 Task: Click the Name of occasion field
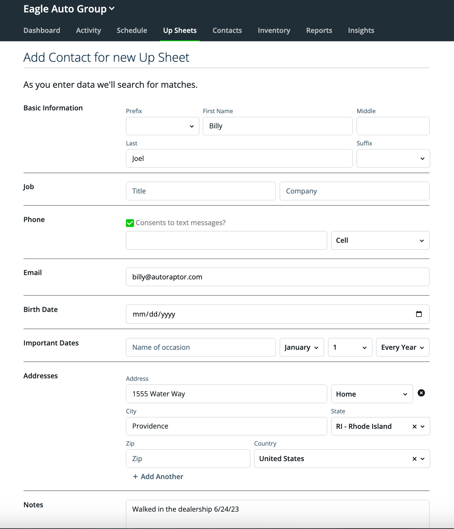[x=201, y=347]
